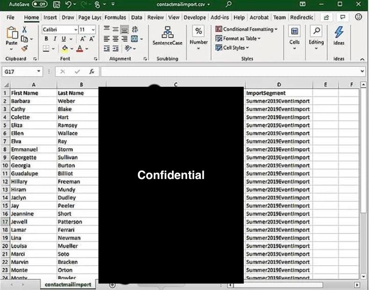Align text left

click(106, 39)
